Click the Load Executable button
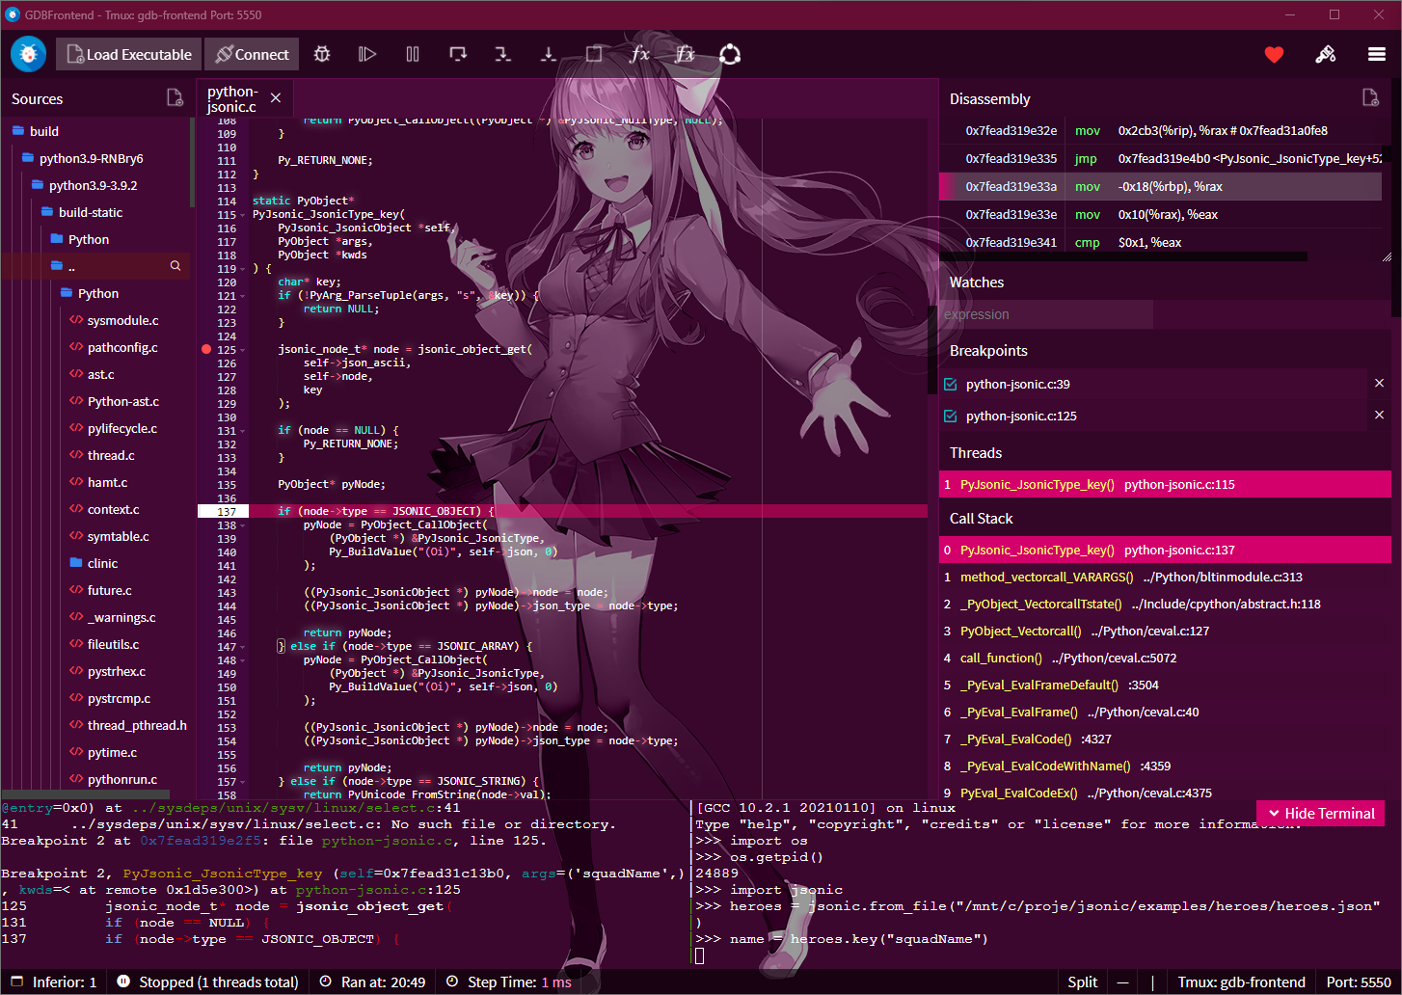This screenshot has height=995, width=1402. (x=127, y=54)
